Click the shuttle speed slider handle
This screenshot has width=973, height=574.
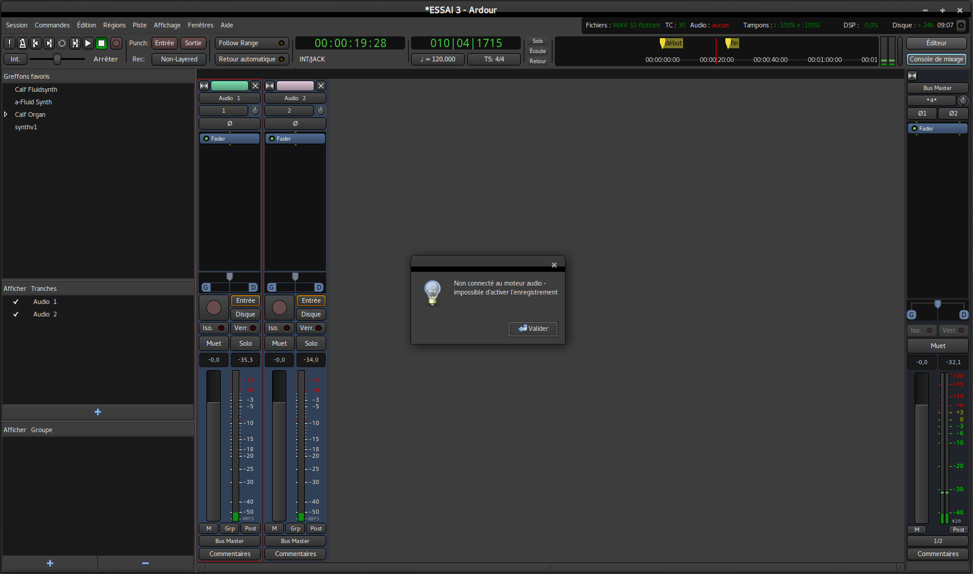pyautogui.click(x=57, y=59)
